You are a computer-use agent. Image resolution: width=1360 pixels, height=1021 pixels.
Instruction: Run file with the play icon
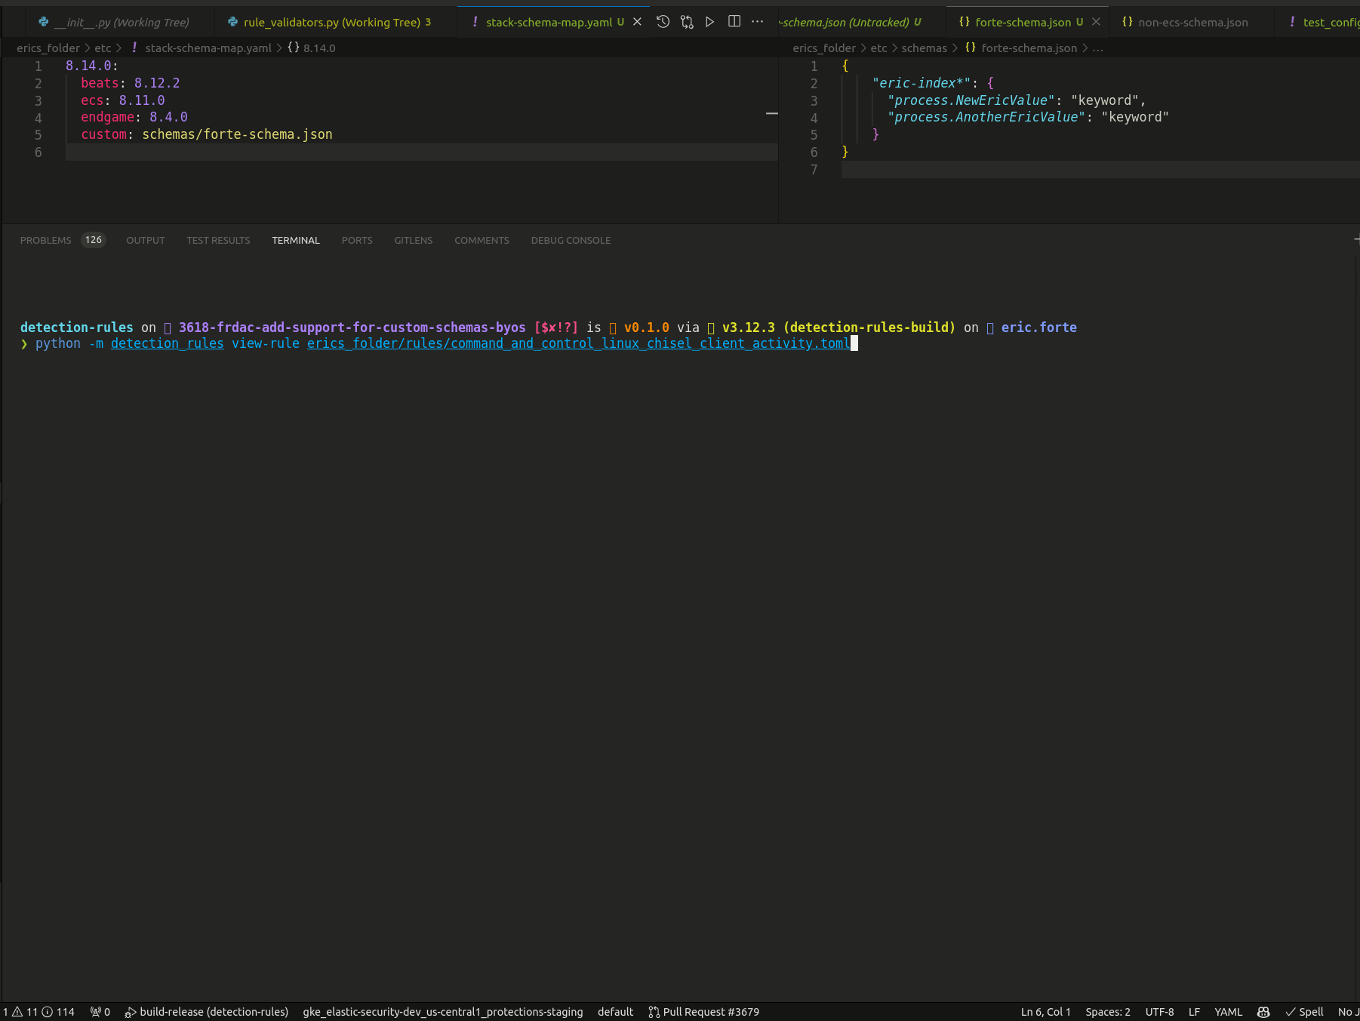click(x=710, y=22)
